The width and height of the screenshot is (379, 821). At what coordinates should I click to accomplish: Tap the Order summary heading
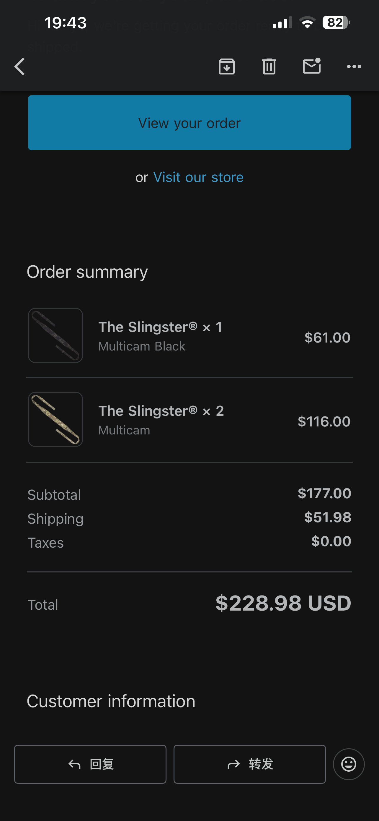pyautogui.click(x=87, y=272)
